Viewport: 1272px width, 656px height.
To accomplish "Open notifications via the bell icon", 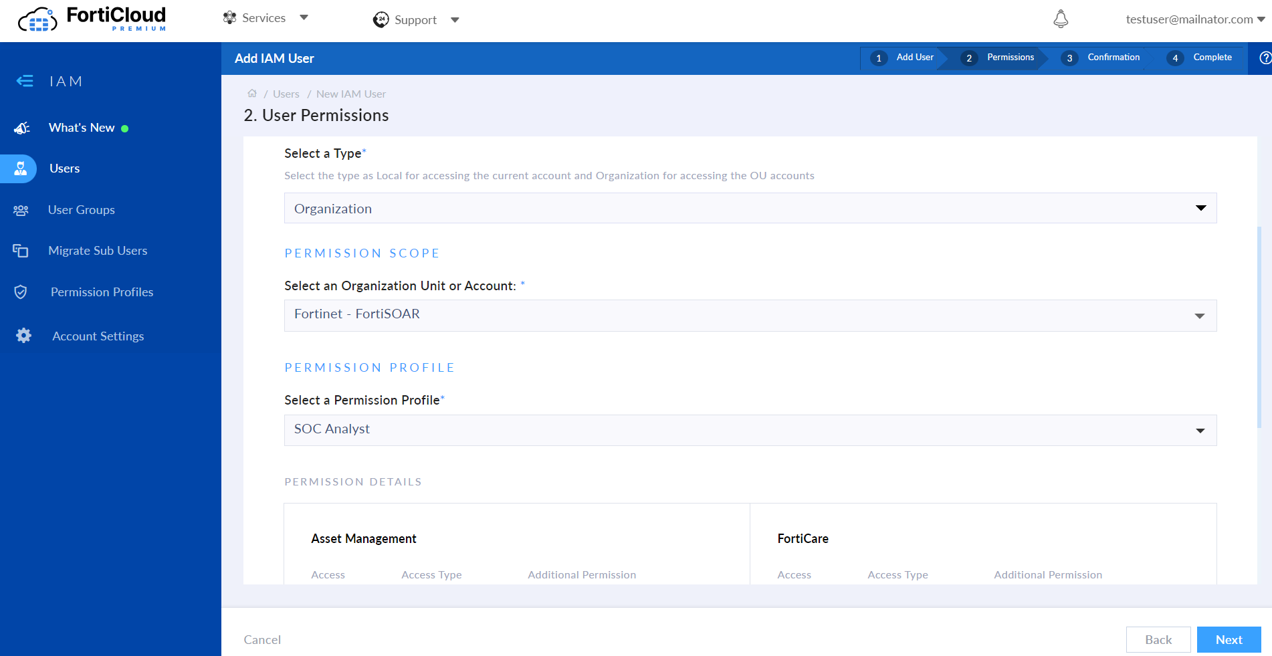I will click(x=1061, y=19).
